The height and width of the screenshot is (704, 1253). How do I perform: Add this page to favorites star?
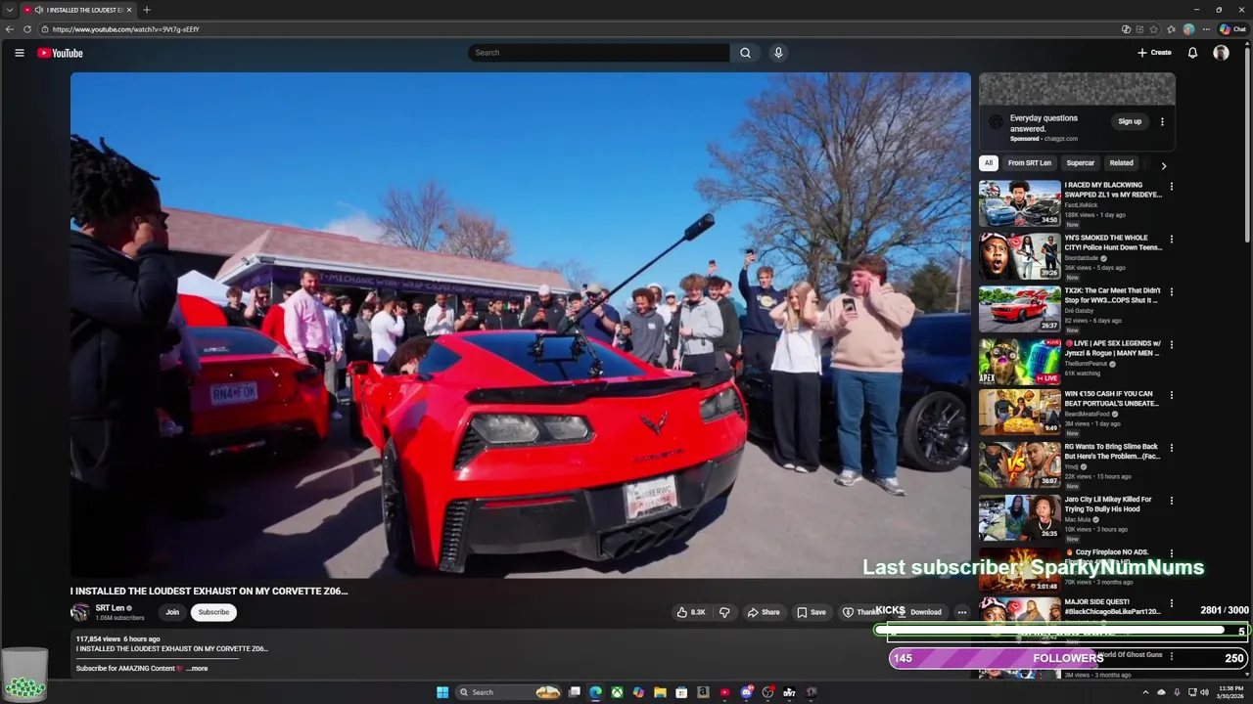(x=1154, y=29)
